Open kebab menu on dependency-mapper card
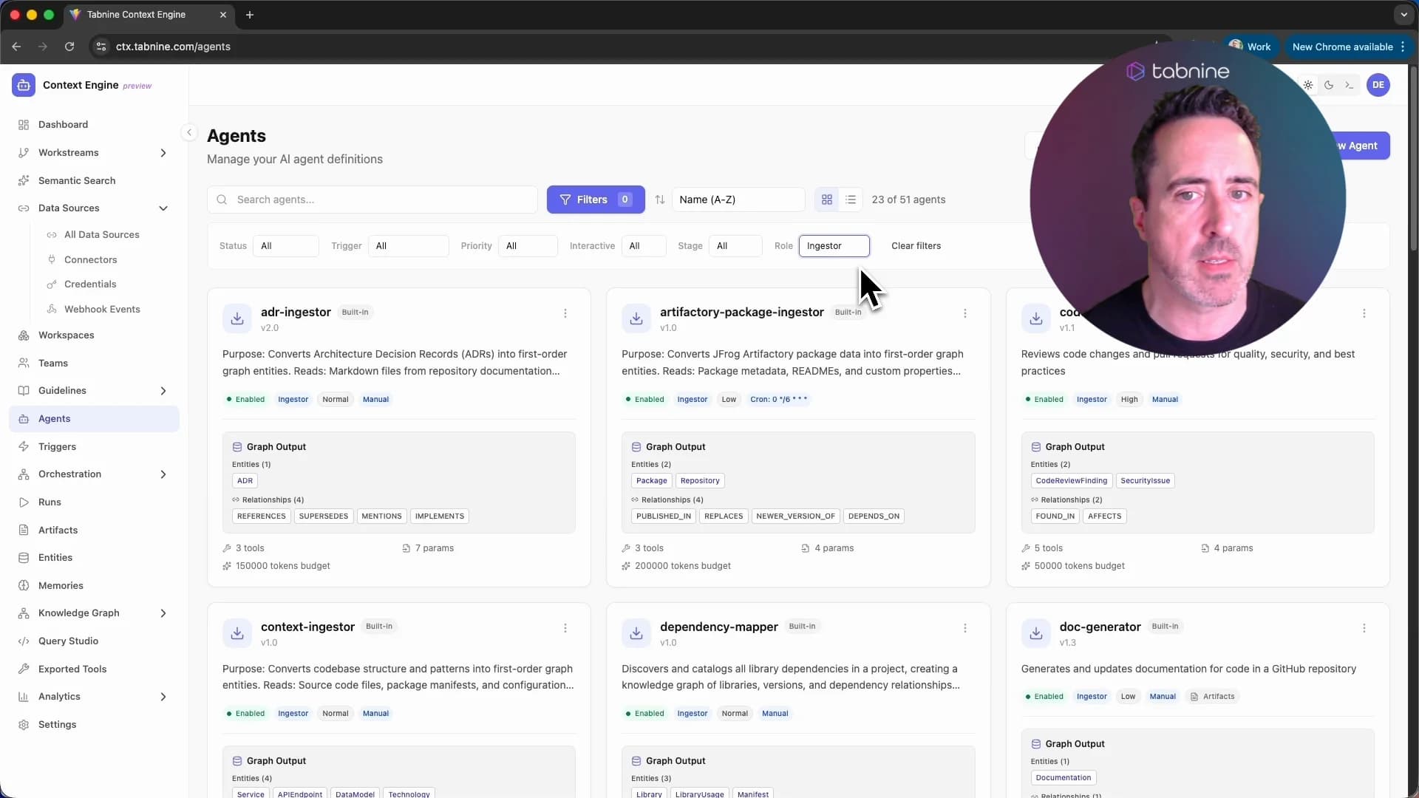The image size is (1419, 798). (964, 628)
